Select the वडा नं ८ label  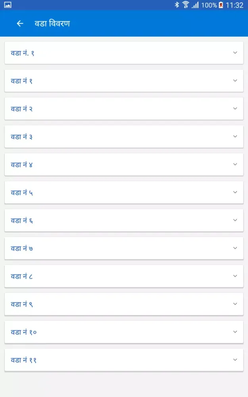22,276
